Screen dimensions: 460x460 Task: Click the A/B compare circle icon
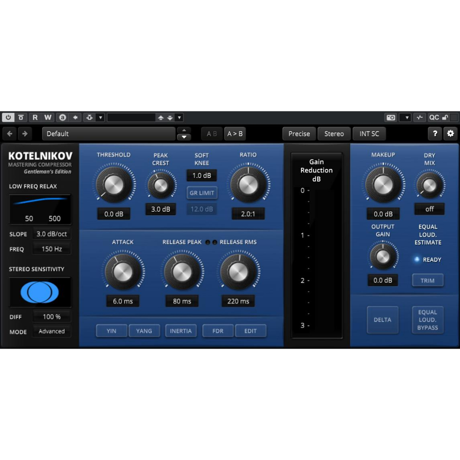click(x=62, y=117)
